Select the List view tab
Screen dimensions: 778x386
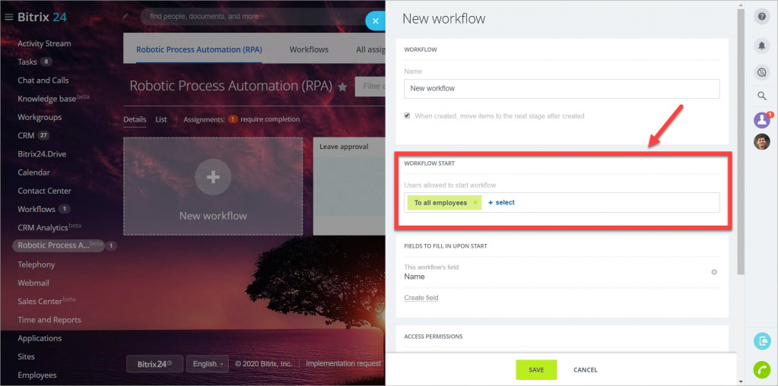(161, 119)
